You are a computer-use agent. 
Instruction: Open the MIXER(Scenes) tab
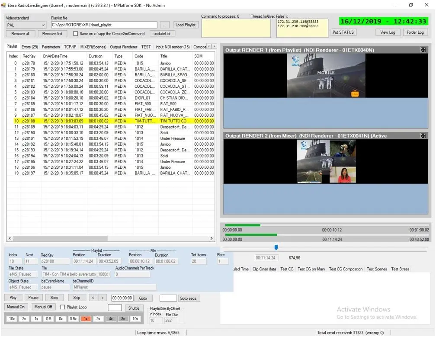click(93, 47)
